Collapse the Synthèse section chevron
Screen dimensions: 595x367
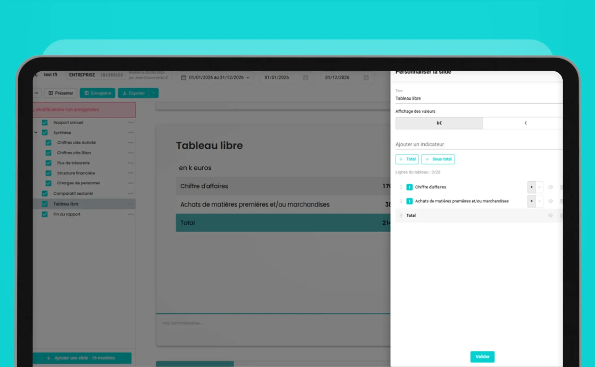pos(36,133)
